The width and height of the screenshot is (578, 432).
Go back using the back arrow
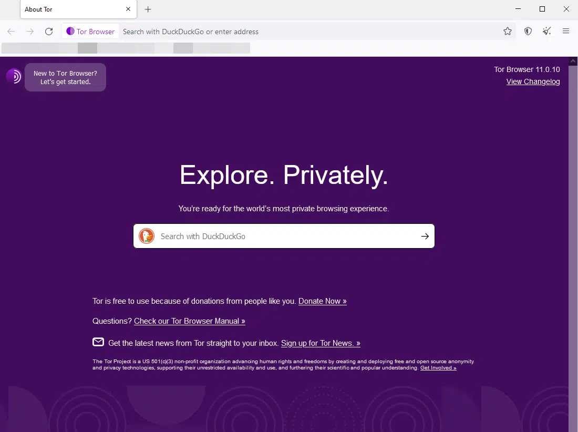[x=11, y=32]
